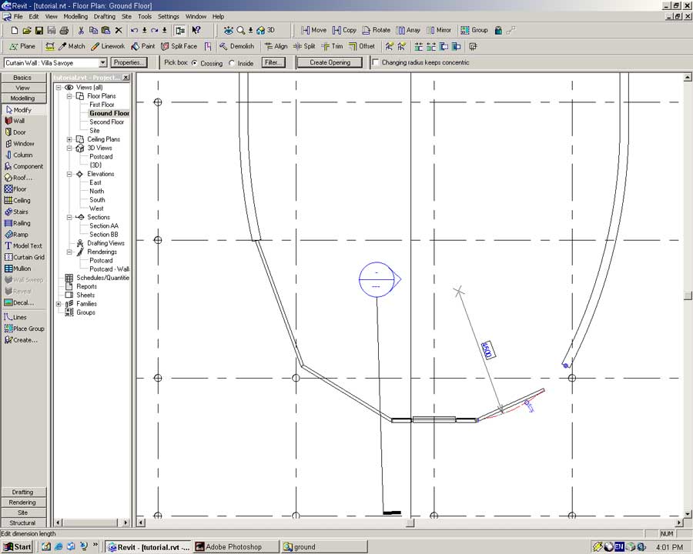Click the New file icon

coord(14,31)
